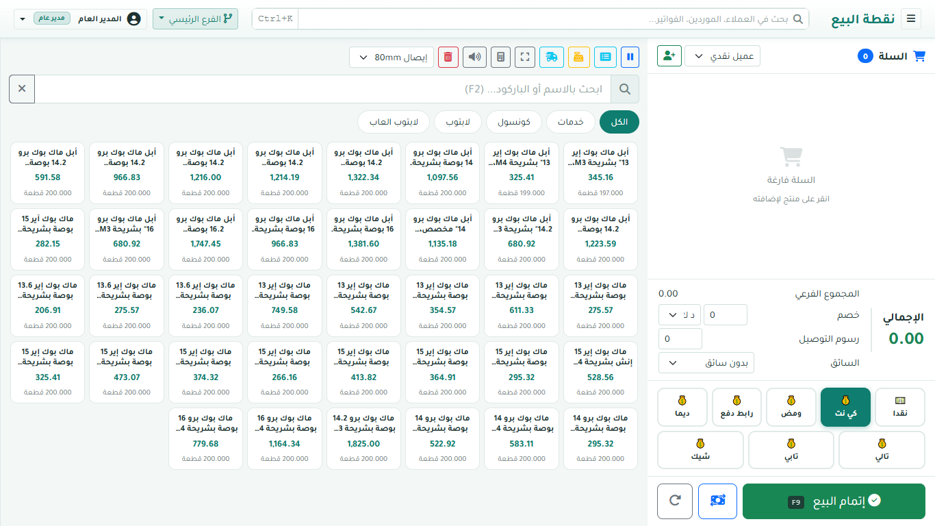Click the delivery truck icon
Screen dimensions: 935x526
552,57
